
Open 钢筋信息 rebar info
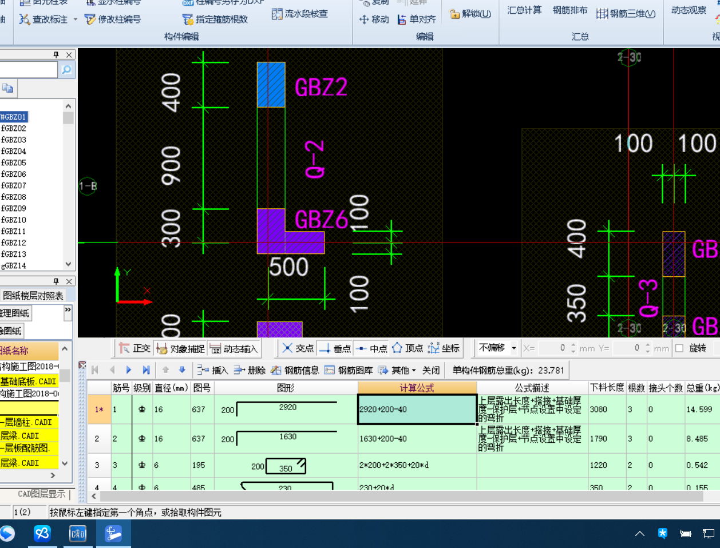coord(295,370)
